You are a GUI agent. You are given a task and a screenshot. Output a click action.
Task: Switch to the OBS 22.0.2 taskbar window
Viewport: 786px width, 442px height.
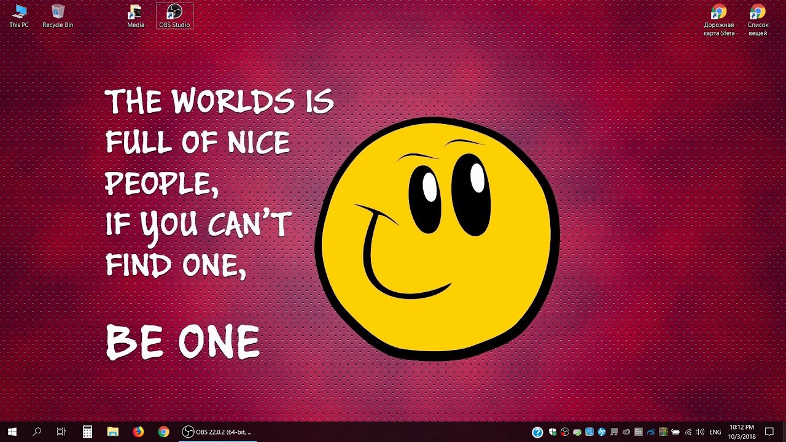(217, 432)
